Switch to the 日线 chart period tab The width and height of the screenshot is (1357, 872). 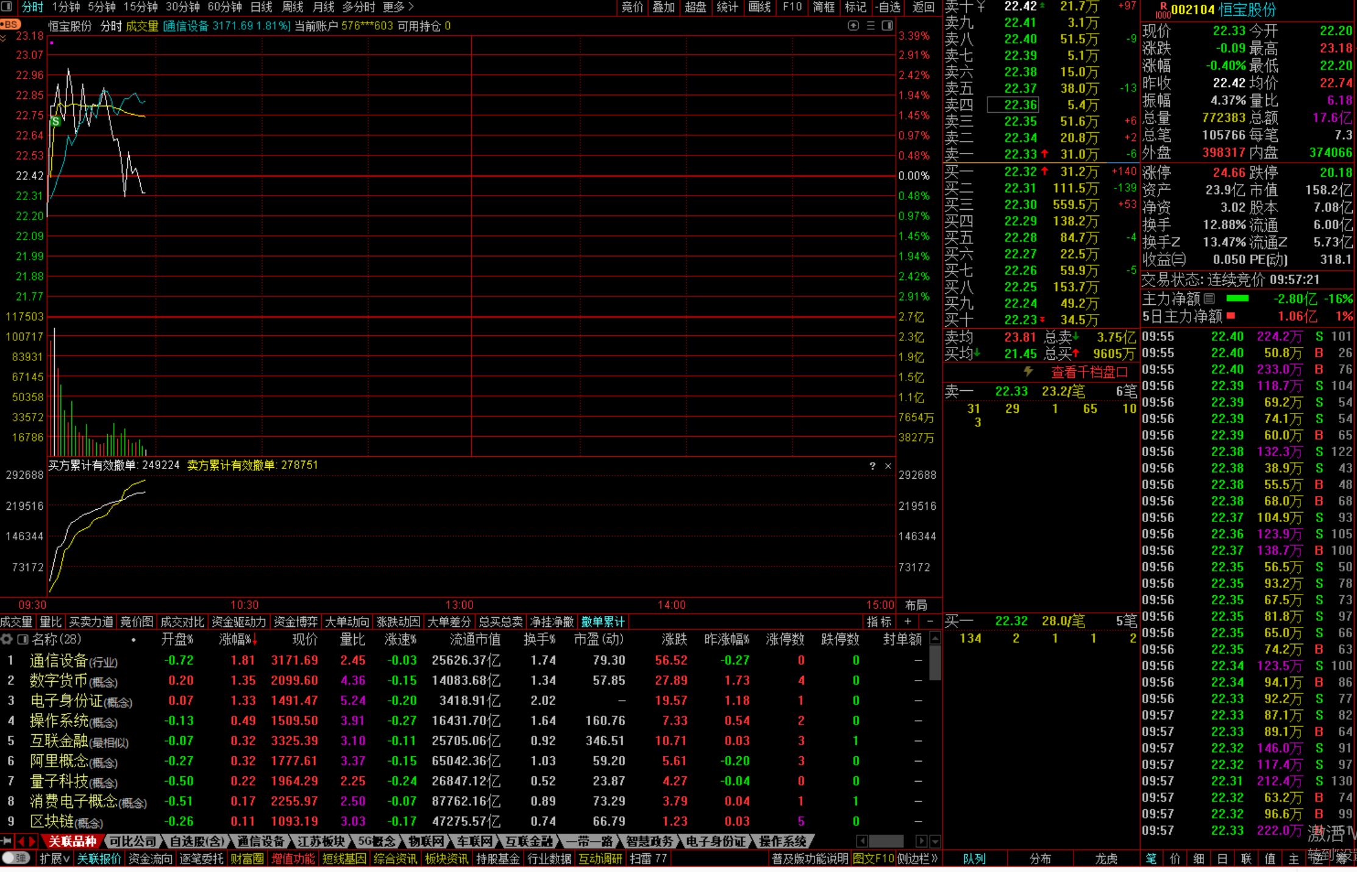pyautogui.click(x=262, y=7)
